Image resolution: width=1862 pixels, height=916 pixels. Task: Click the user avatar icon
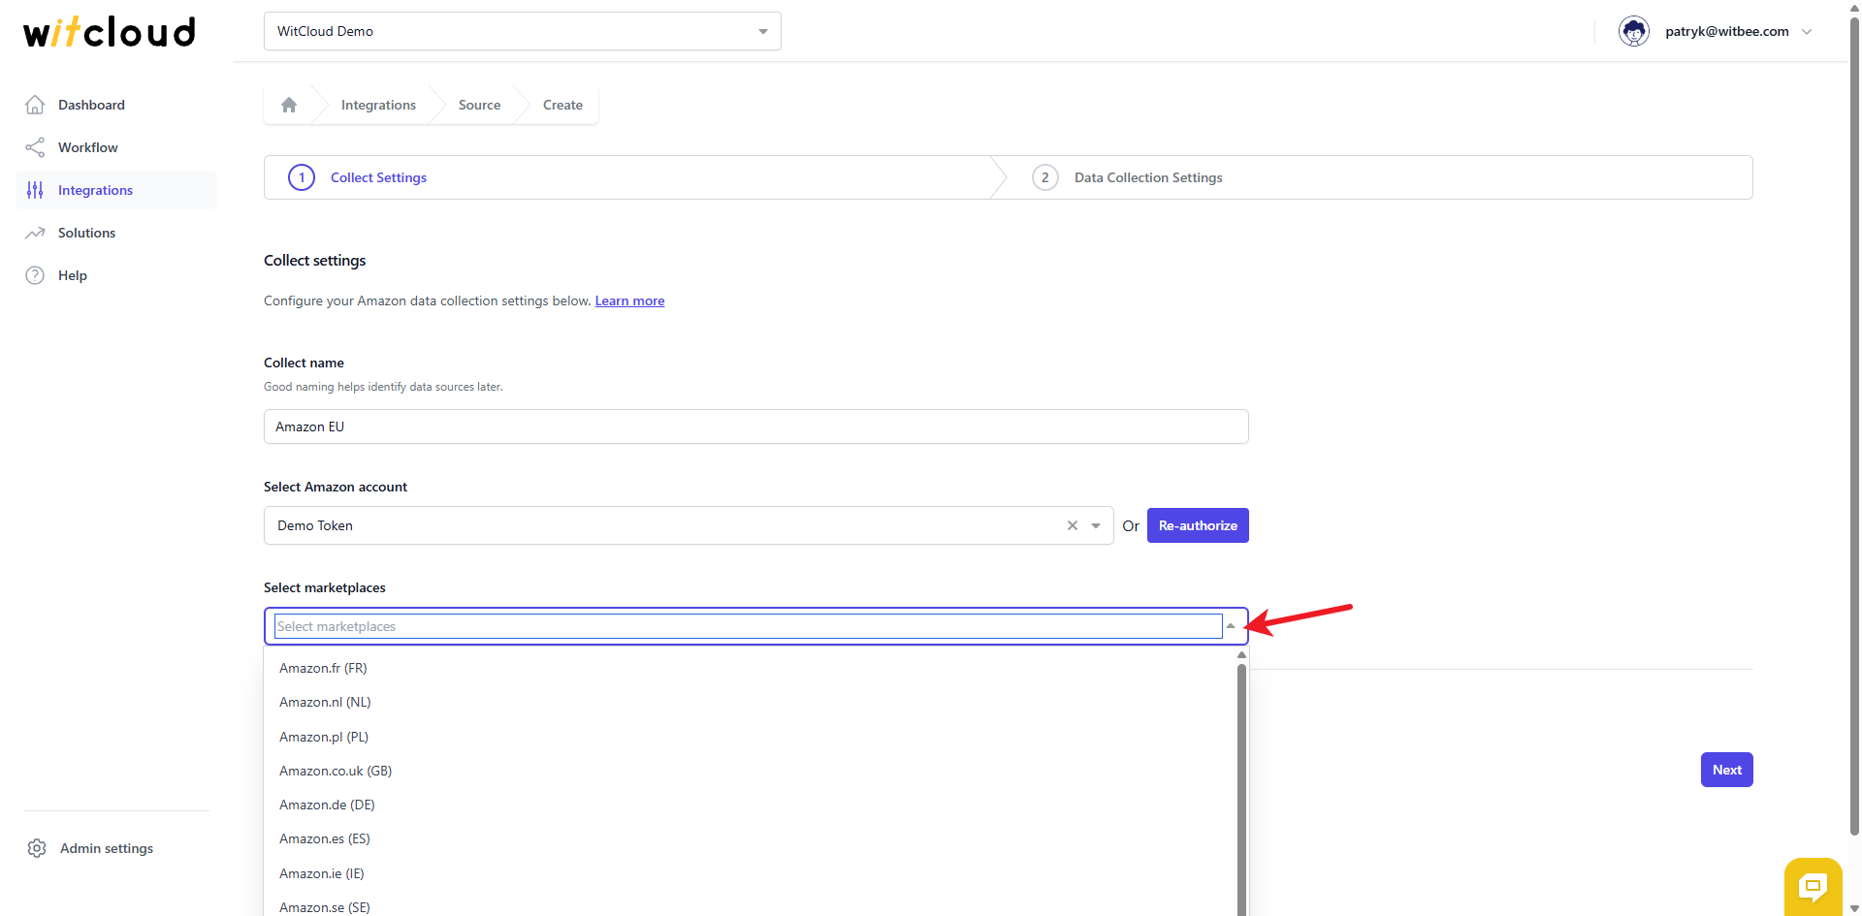click(1634, 31)
